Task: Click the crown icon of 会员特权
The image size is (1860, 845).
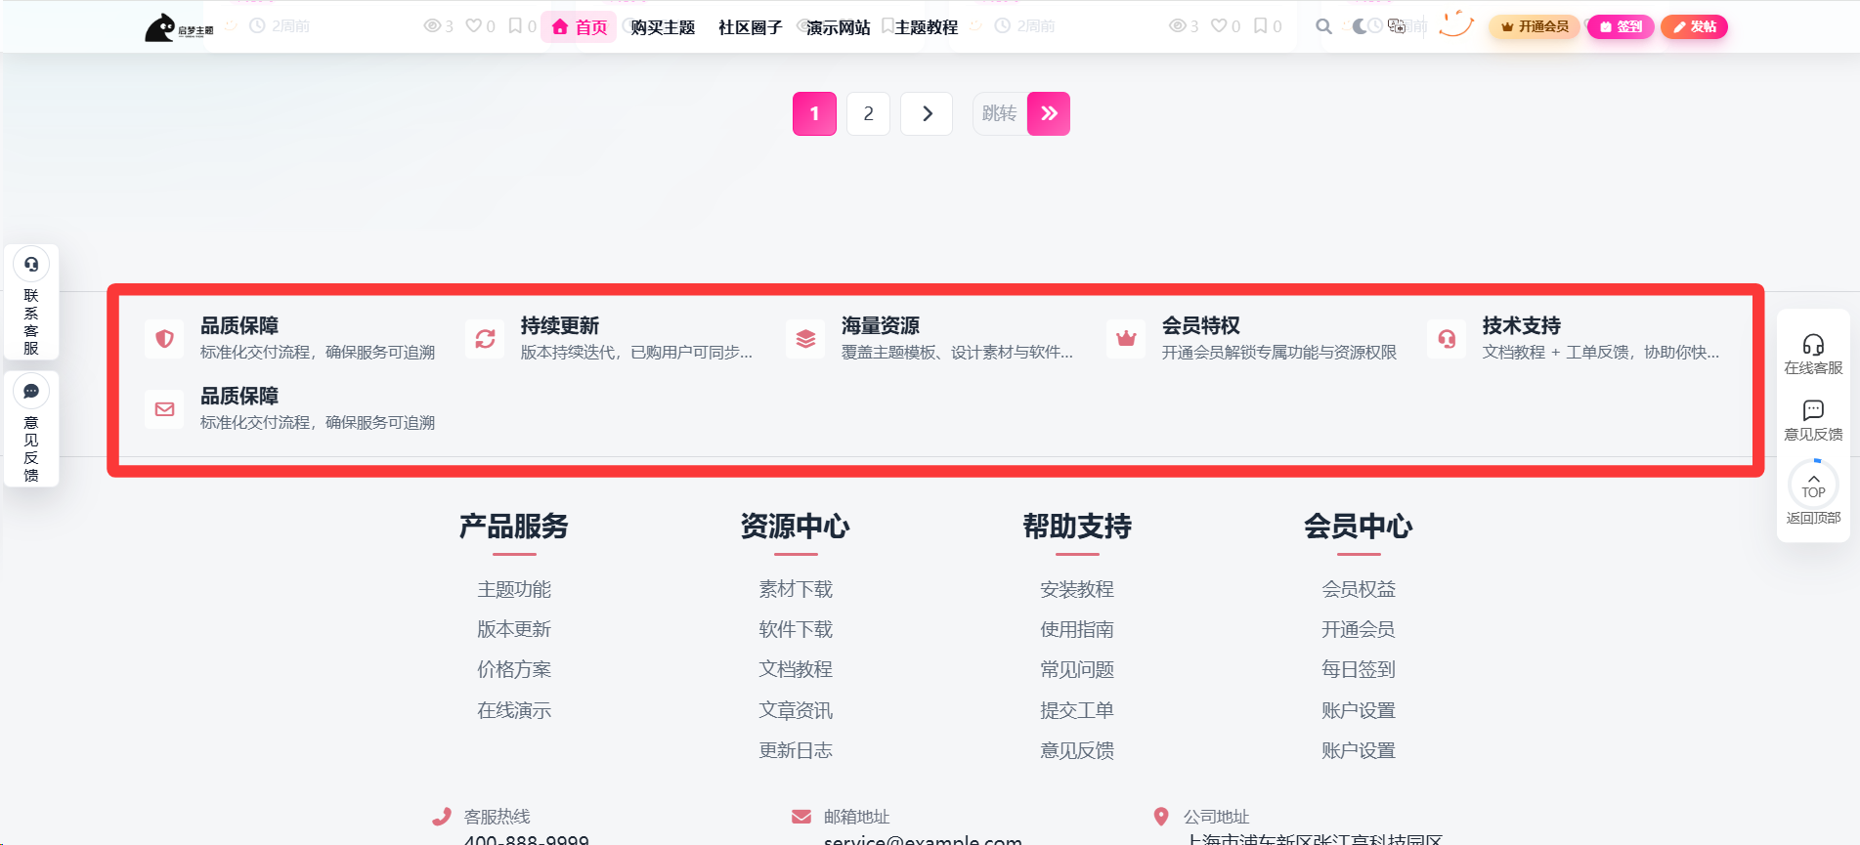Action: point(1126,339)
